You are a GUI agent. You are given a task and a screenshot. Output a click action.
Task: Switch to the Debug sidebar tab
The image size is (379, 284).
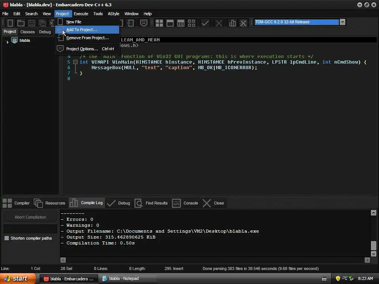click(45, 32)
